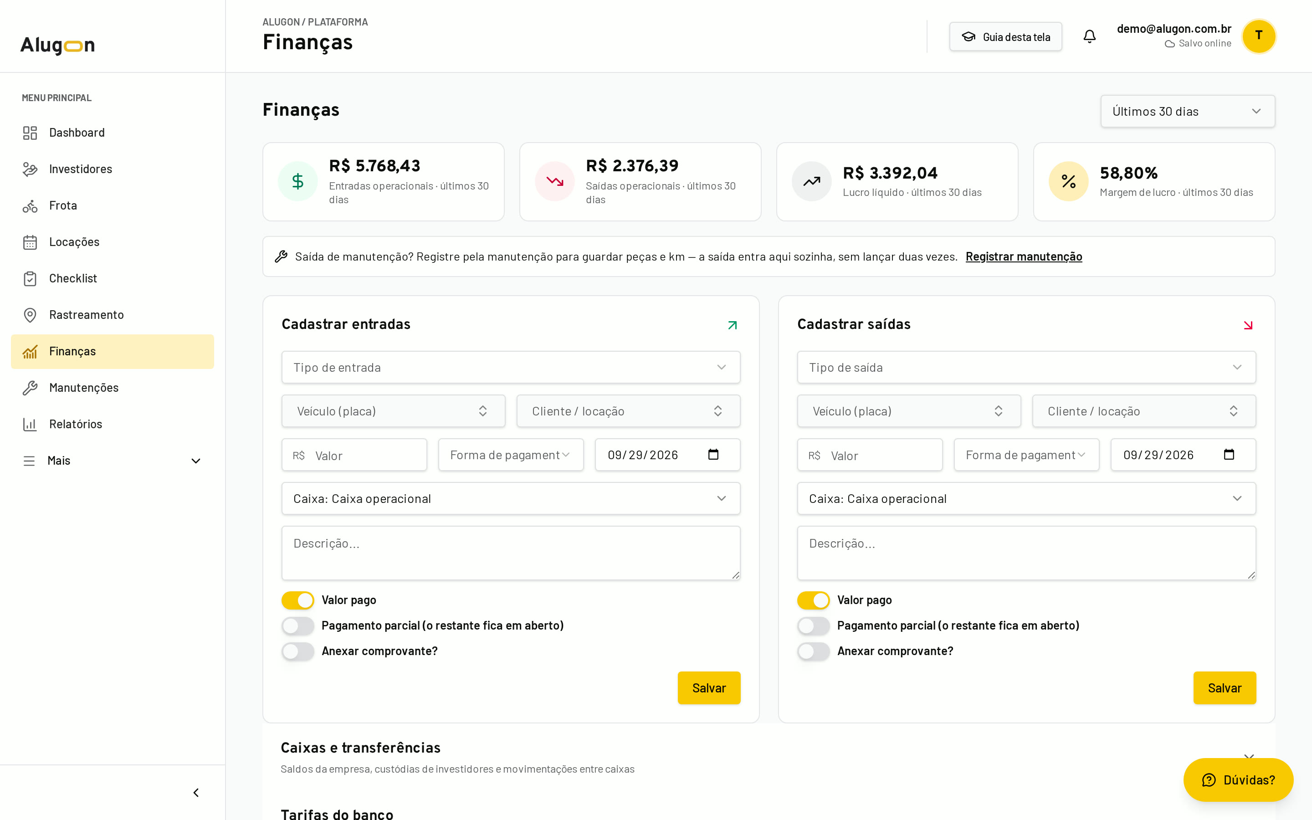Image resolution: width=1312 pixels, height=820 pixels.
Task: Open Frota from the sidebar menu
Action: [x=112, y=205]
